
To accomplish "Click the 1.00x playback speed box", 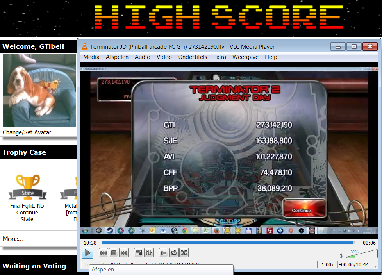I will [327, 264].
